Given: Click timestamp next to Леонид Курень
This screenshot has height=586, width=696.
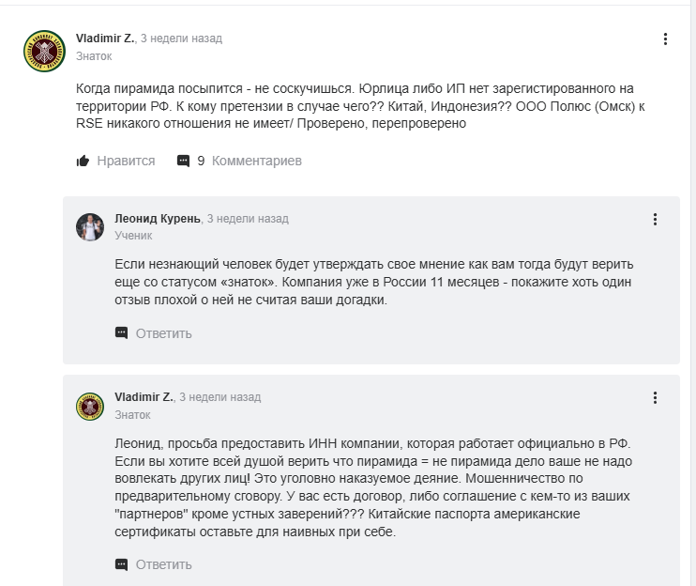Looking at the screenshot, I should click(248, 218).
